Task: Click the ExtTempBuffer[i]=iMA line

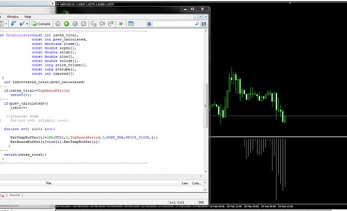Action: pos(84,137)
